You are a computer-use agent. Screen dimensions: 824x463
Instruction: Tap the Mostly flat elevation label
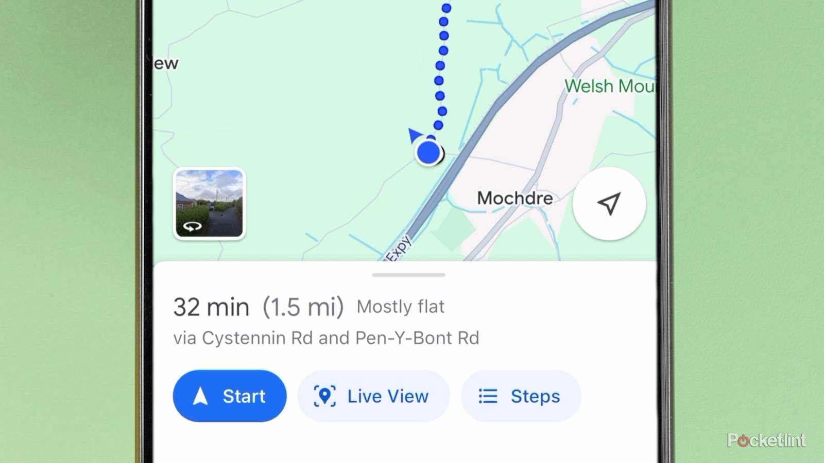[x=401, y=307]
